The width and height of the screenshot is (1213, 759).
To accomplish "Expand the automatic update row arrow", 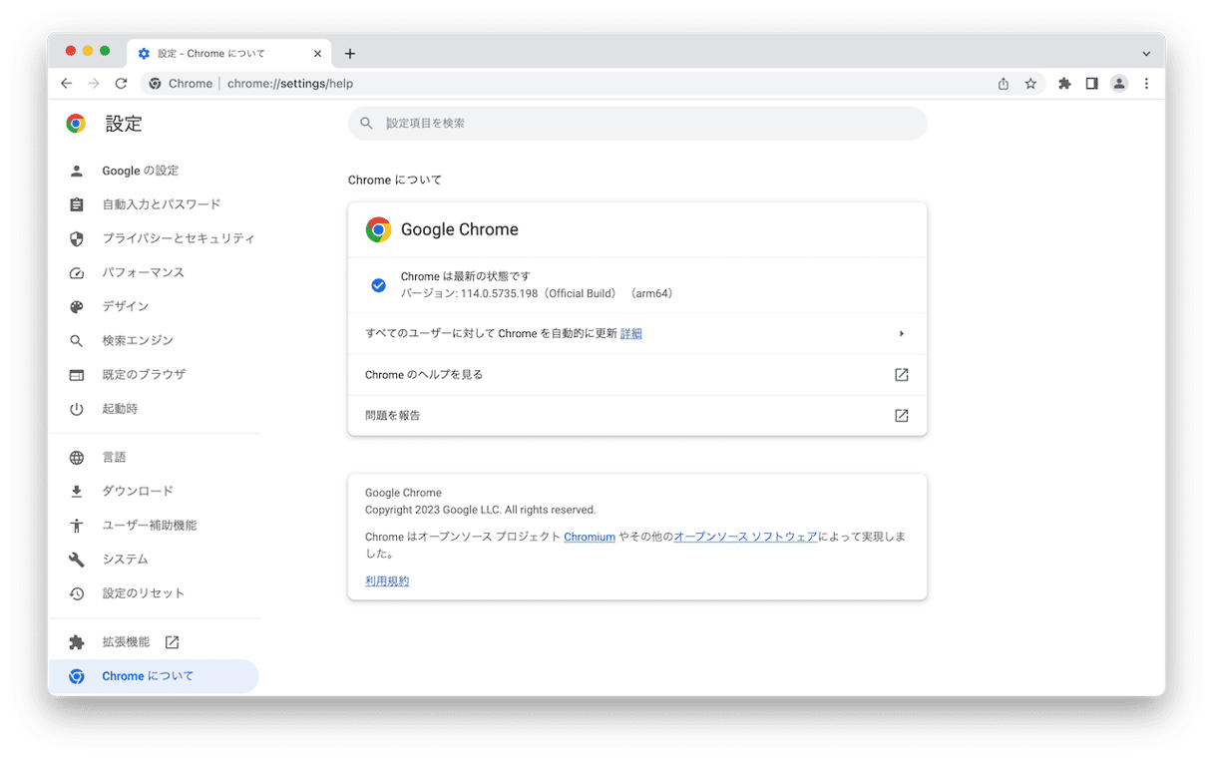I will [x=901, y=333].
